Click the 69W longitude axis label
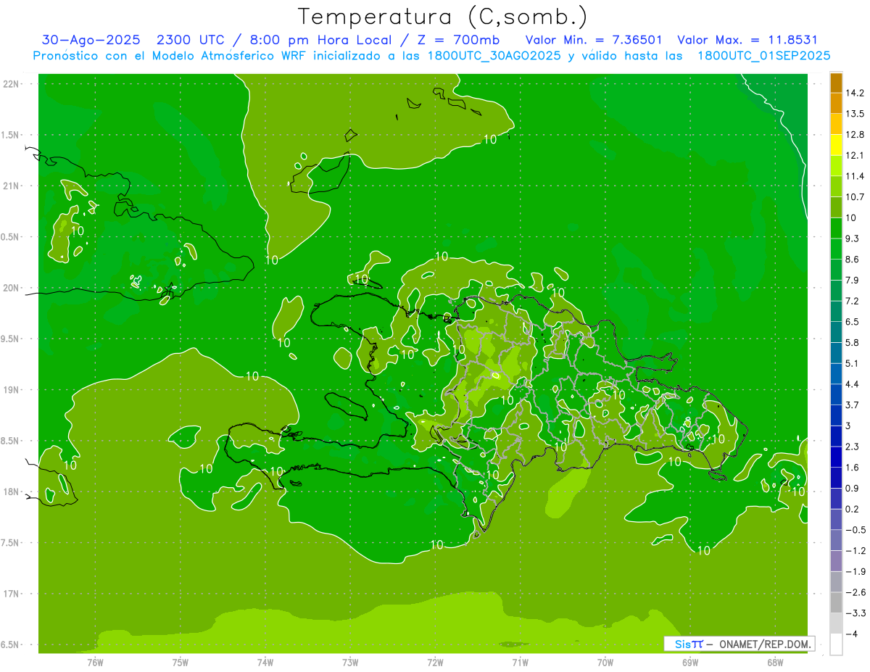The height and width of the screenshot is (672, 870). 690,662
